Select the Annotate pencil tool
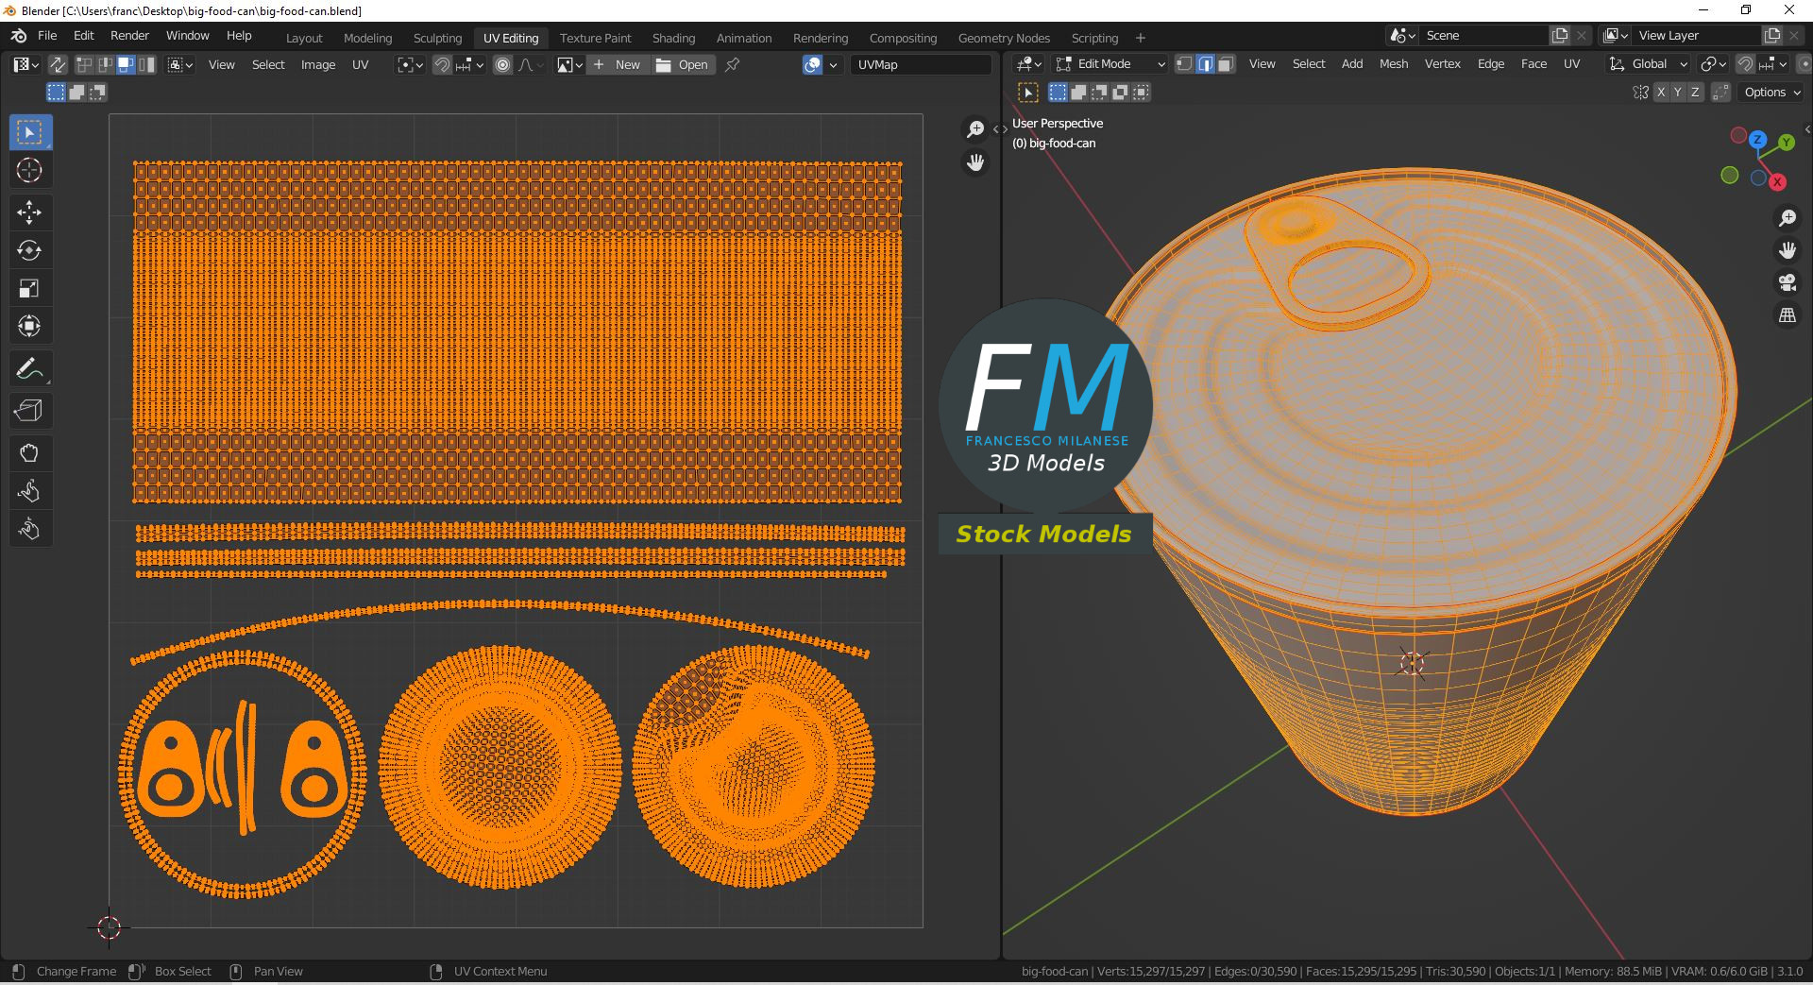This screenshot has width=1813, height=985. [x=29, y=369]
